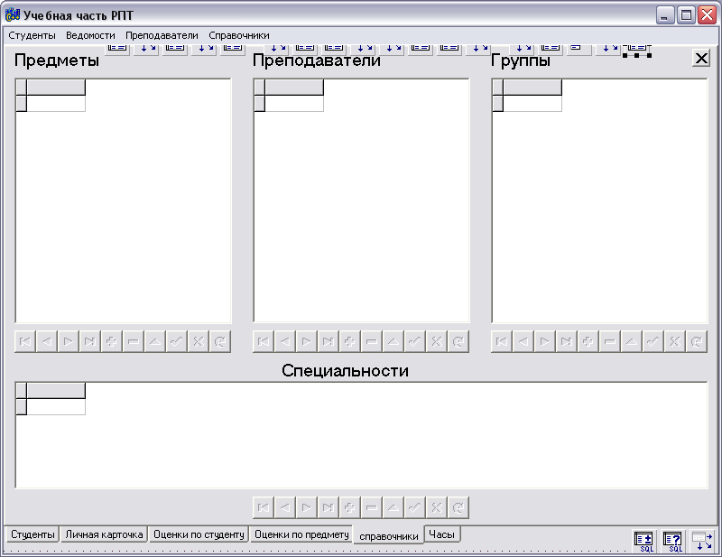Click inside the Преподаватели data grid
Viewport: 722px width, 557px height.
[362, 201]
